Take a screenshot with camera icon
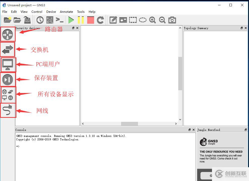This screenshot has height=181, width=249. pos(172,20)
